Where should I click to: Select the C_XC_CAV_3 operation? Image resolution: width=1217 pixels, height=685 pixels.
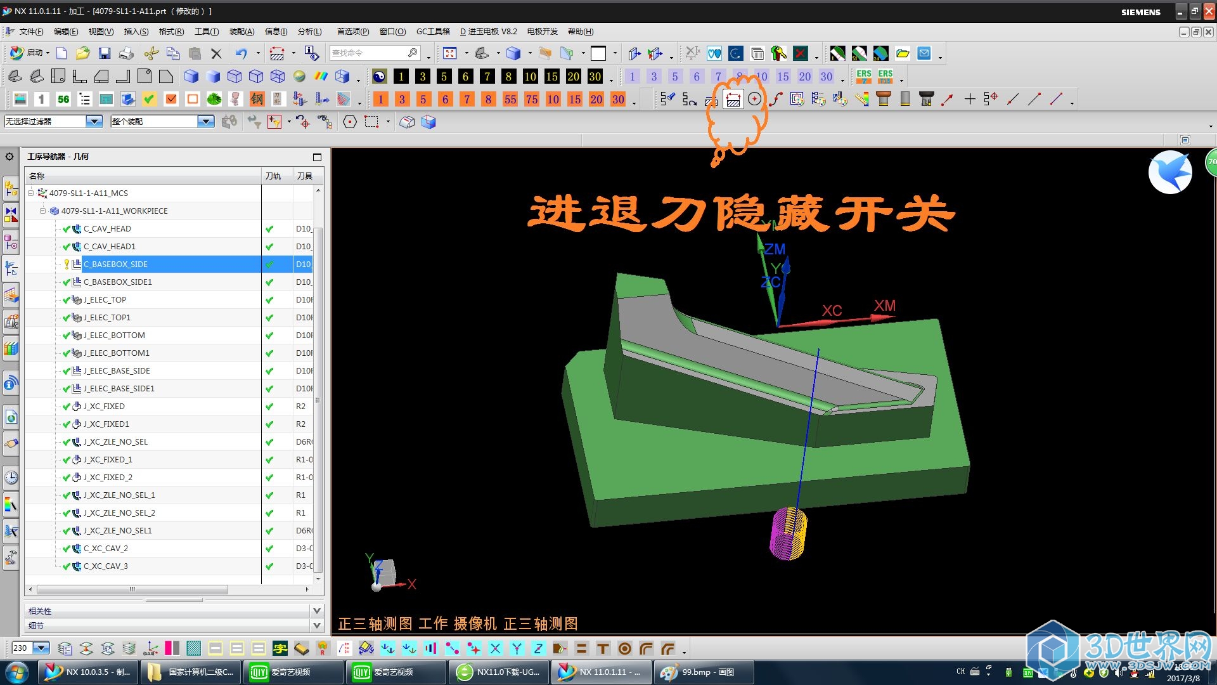(x=105, y=566)
